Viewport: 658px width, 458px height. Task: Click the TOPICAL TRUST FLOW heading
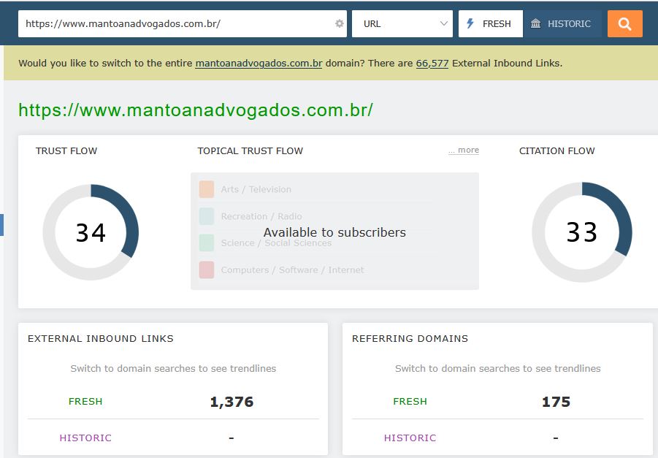(250, 151)
